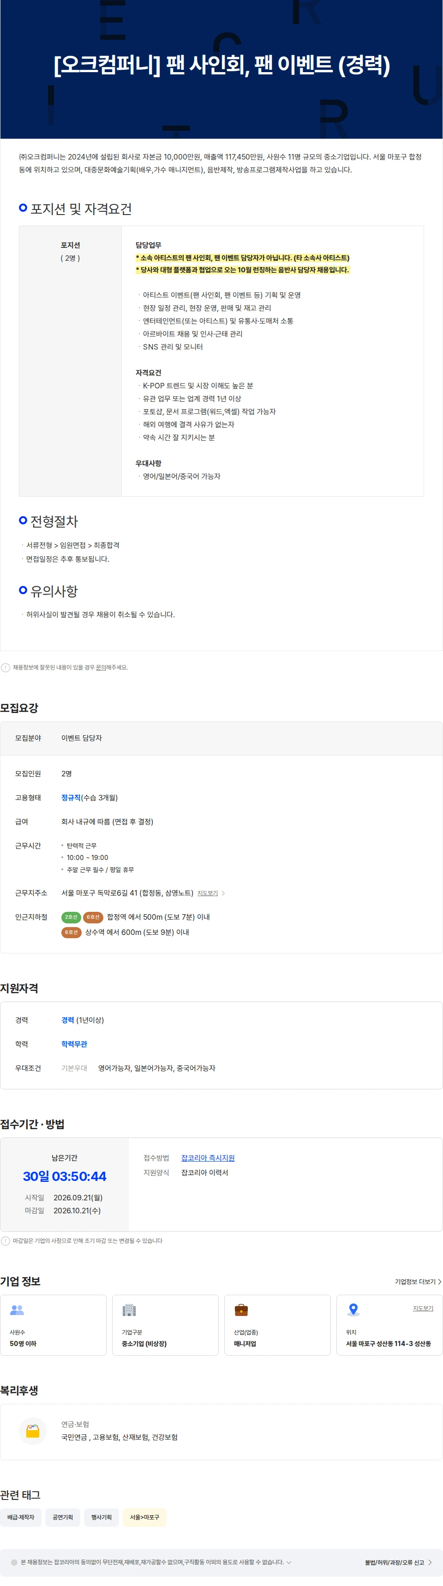This screenshot has height=1586, width=443.
Task: Click the 사원수 people icon
Action: point(17,1310)
